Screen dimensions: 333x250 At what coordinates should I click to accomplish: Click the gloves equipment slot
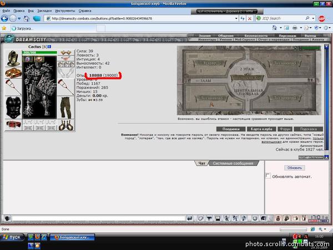[66, 73]
